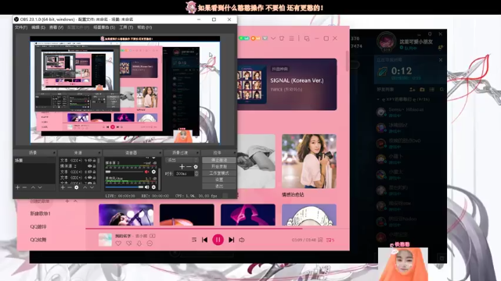Open the SIGNAL (Korean Ver.) banner
The image size is (501, 281).
point(287,84)
